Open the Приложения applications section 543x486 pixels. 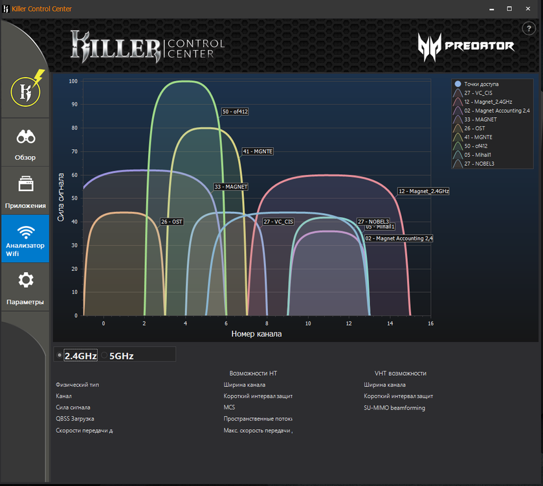[25, 191]
